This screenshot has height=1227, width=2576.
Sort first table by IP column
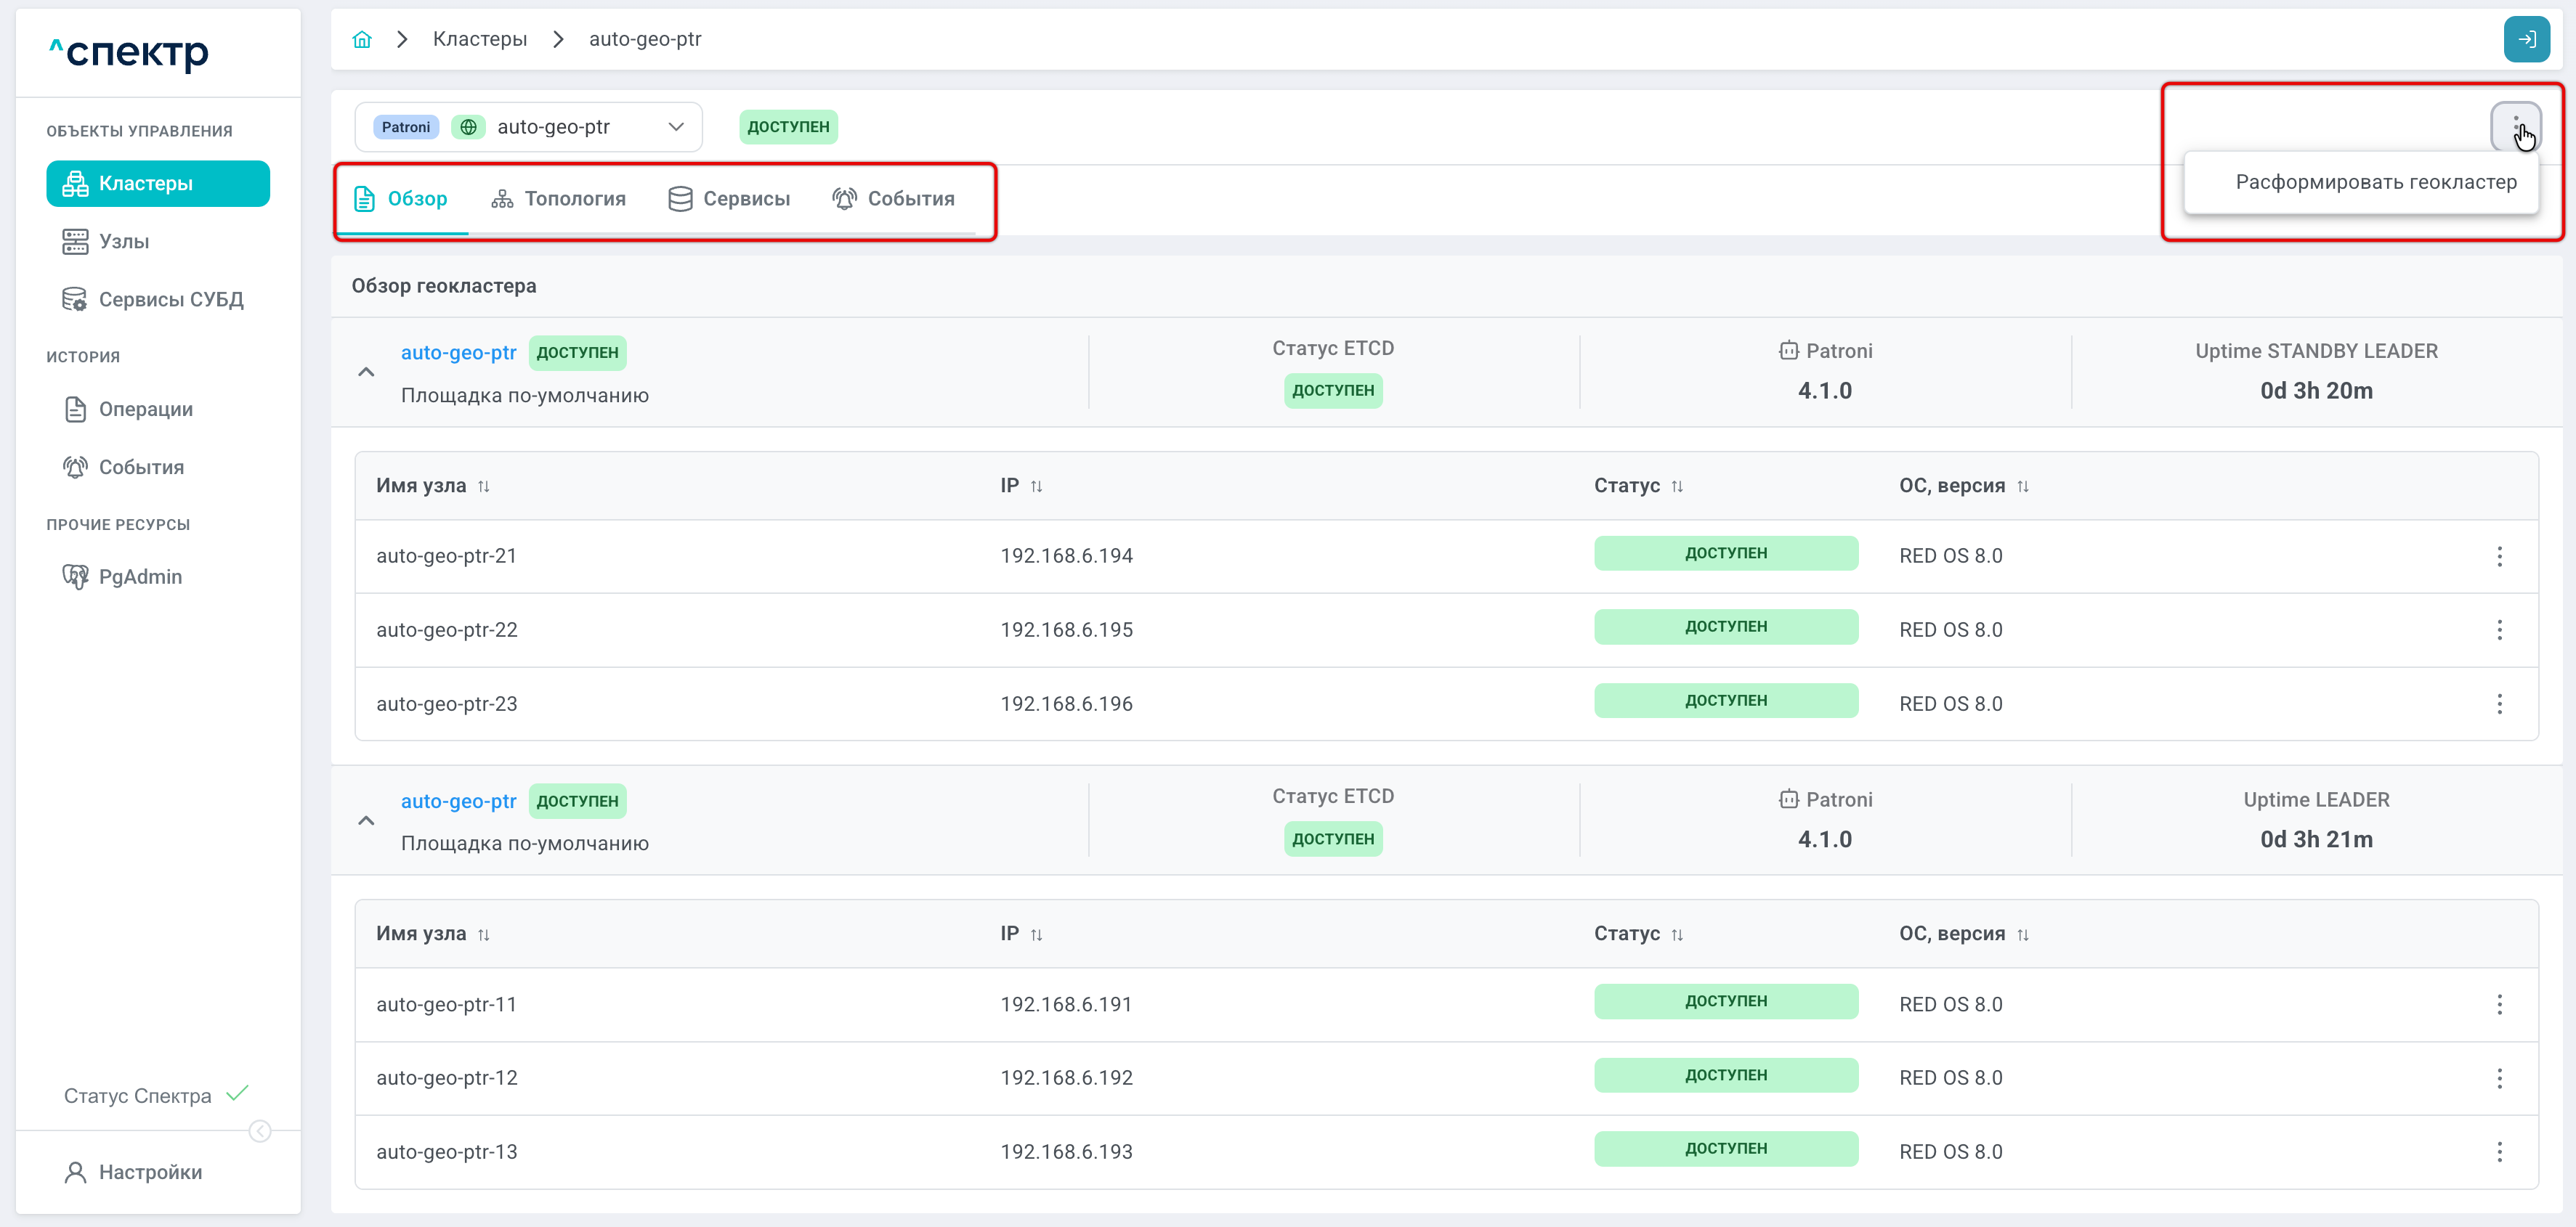1036,486
